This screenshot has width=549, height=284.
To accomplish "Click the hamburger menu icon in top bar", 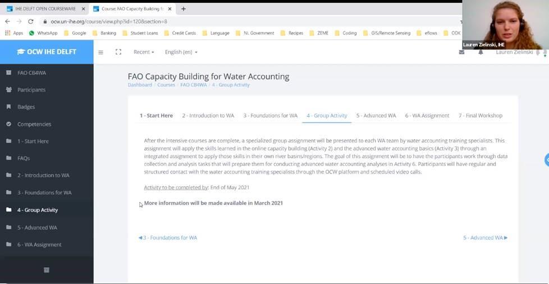I will tap(101, 52).
